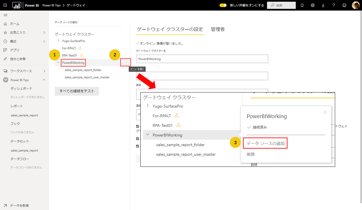The width and height of the screenshot is (362, 210).
Task: Select sales_sample_report_folder data source
Action: tap(83, 70)
